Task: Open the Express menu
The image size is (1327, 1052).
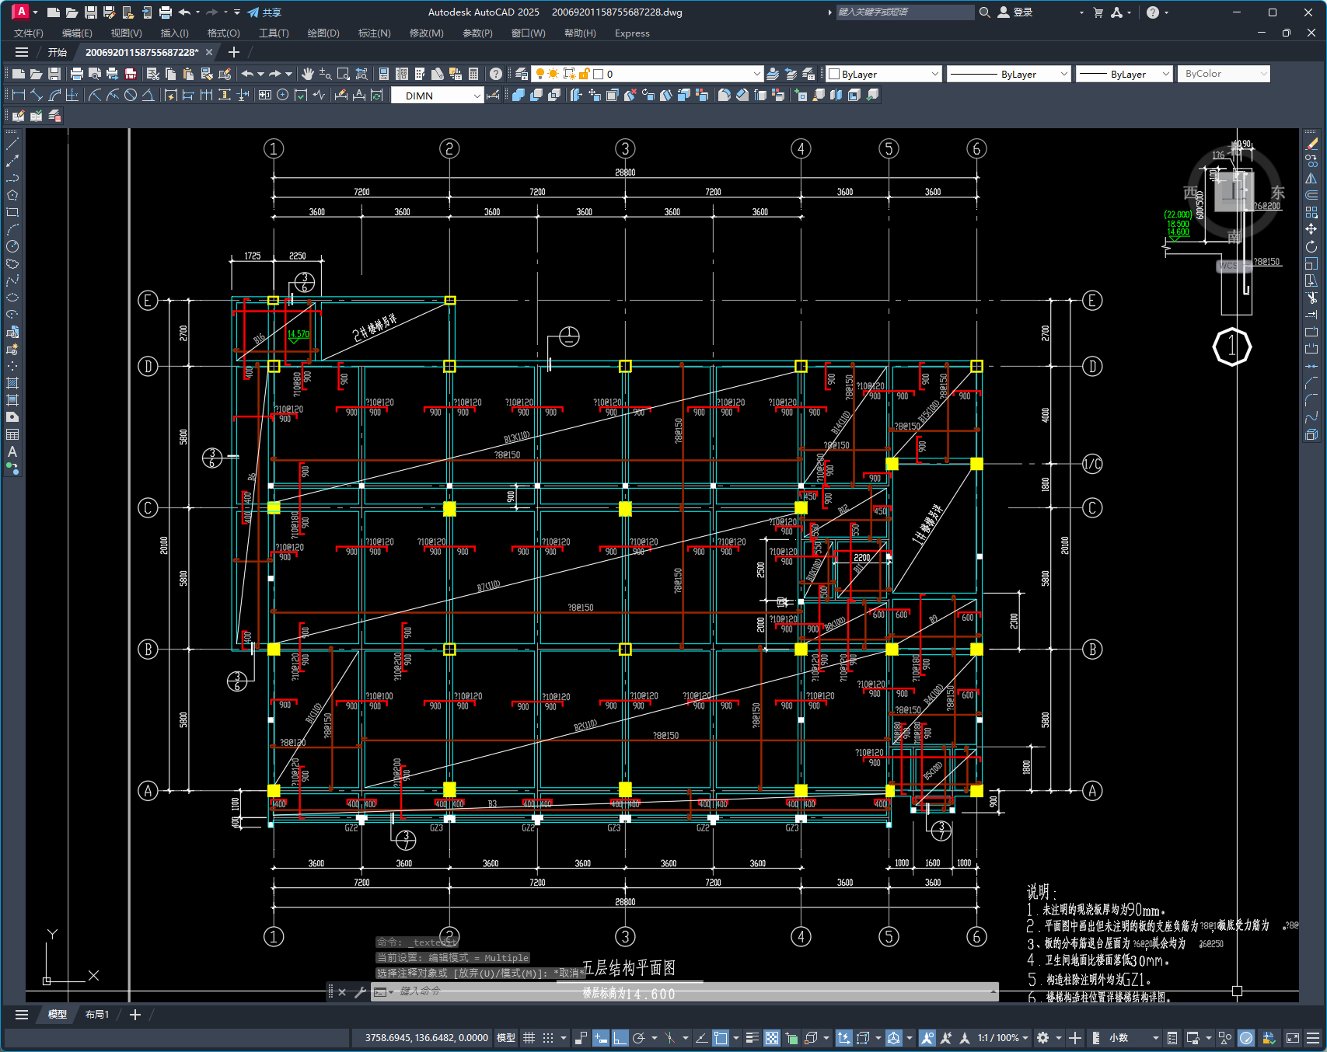Action: (x=632, y=33)
